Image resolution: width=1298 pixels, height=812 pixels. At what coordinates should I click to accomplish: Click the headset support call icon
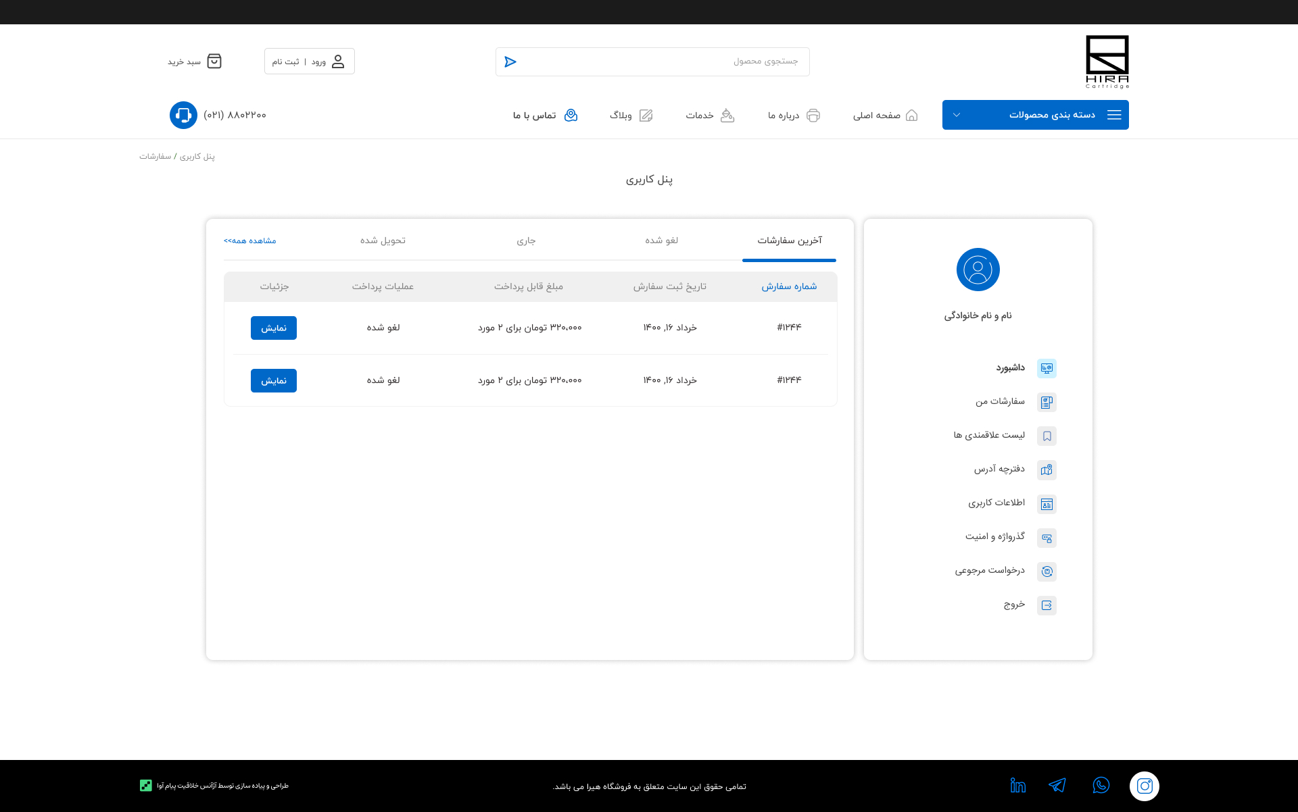point(183,116)
